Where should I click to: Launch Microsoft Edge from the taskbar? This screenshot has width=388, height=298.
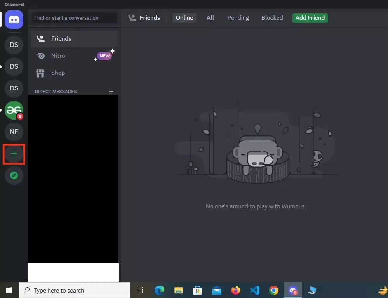click(159, 290)
